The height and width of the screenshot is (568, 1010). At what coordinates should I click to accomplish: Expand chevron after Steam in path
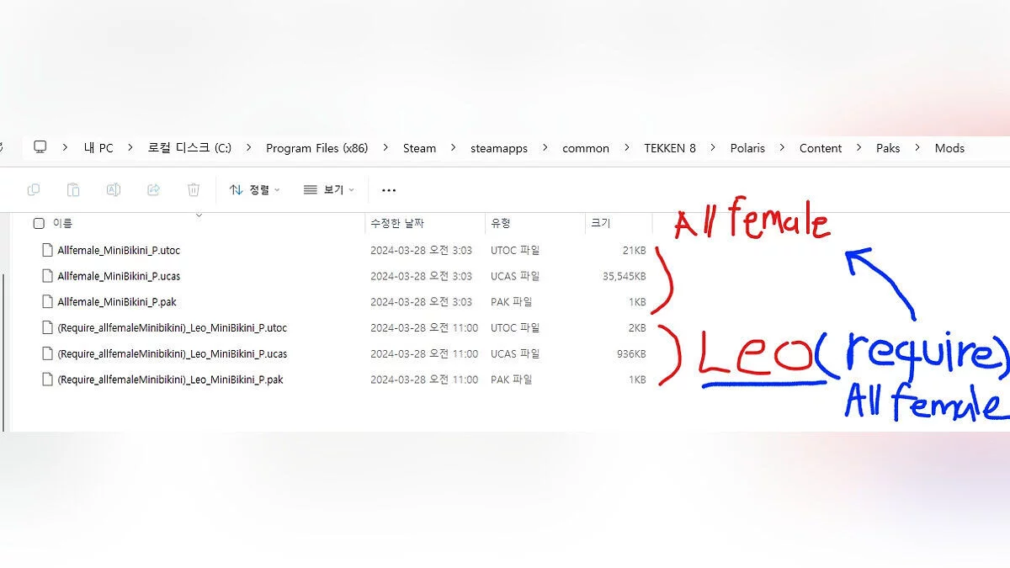point(453,148)
